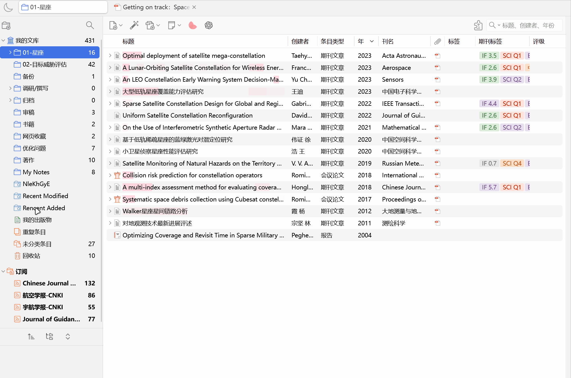Collapse the 我的文库 library tree
The height and width of the screenshot is (378, 571).
(3, 40)
